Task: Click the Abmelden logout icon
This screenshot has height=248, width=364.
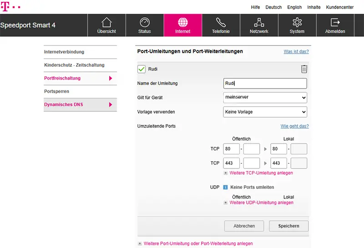Action: 335,23
